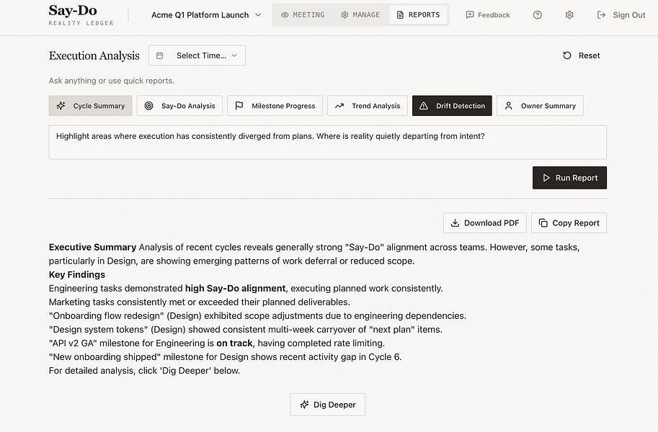Expand the Acme Q1 Platform Launch selector
Screen dimensions: 658x432
(205, 14)
